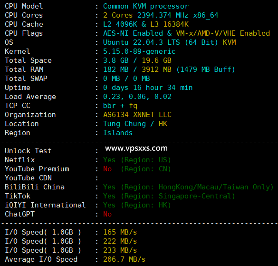Click the kernel version 5.15.0-89-generic
278x266 pixels.
click(x=139, y=51)
